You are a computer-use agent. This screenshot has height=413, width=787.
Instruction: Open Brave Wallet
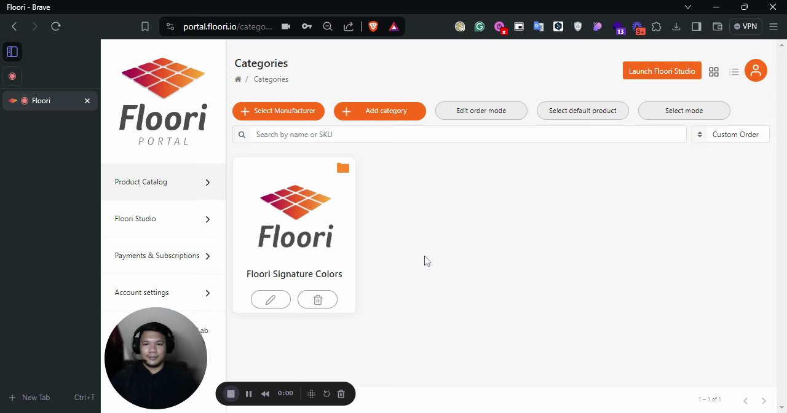tap(717, 26)
